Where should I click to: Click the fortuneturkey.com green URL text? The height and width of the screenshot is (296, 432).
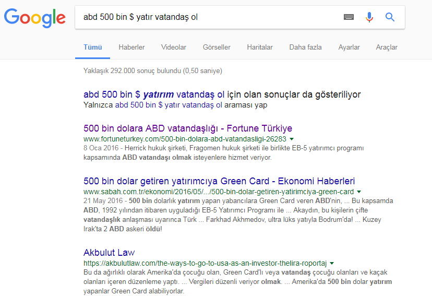tap(185, 139)
